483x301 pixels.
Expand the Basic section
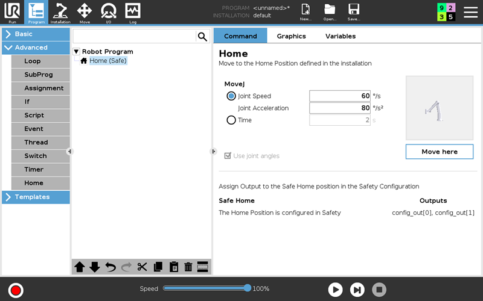coord(36,34)
